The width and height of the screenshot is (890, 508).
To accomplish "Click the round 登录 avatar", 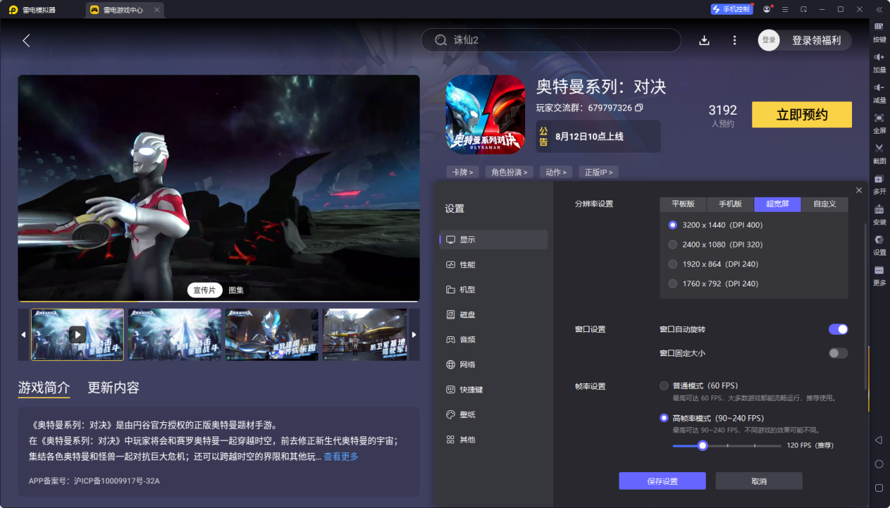I will (x=769, y=40).
